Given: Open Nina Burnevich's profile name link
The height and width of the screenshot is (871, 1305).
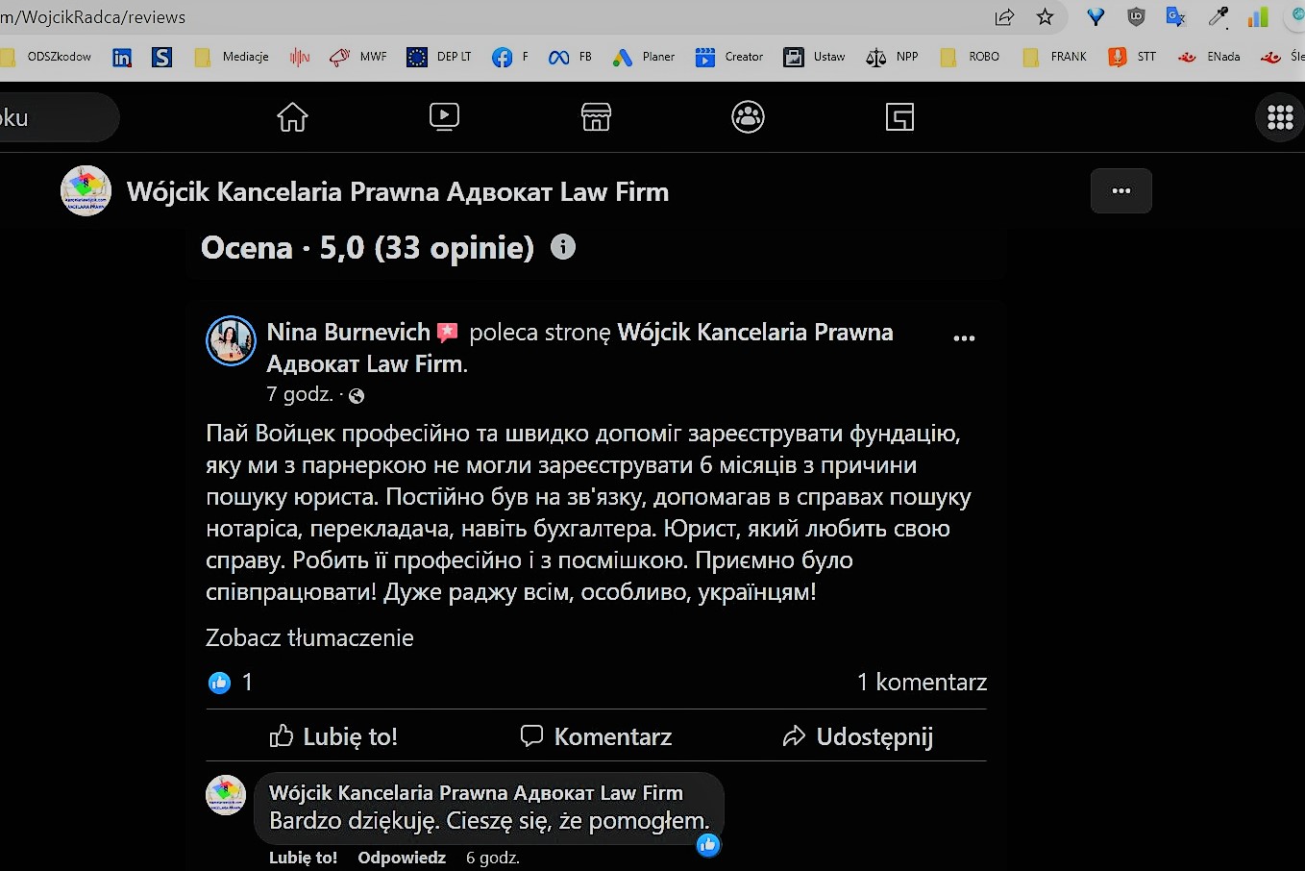Looking at the screenshot, I should click(x=348, y=332).
